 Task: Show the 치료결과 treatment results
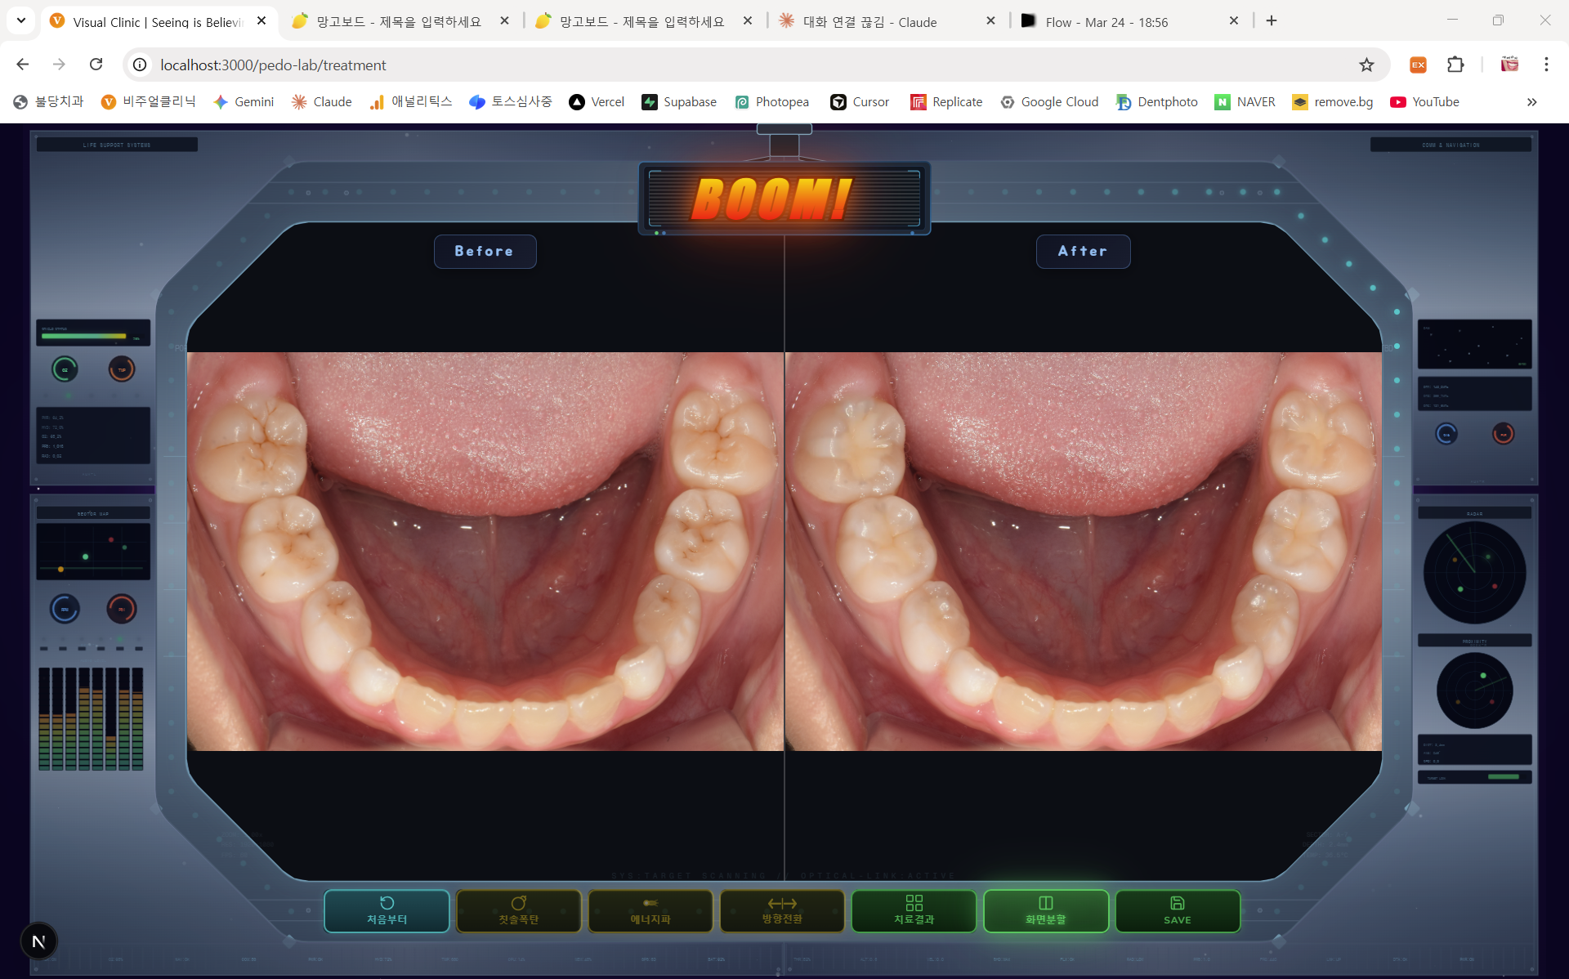(914, 910)
